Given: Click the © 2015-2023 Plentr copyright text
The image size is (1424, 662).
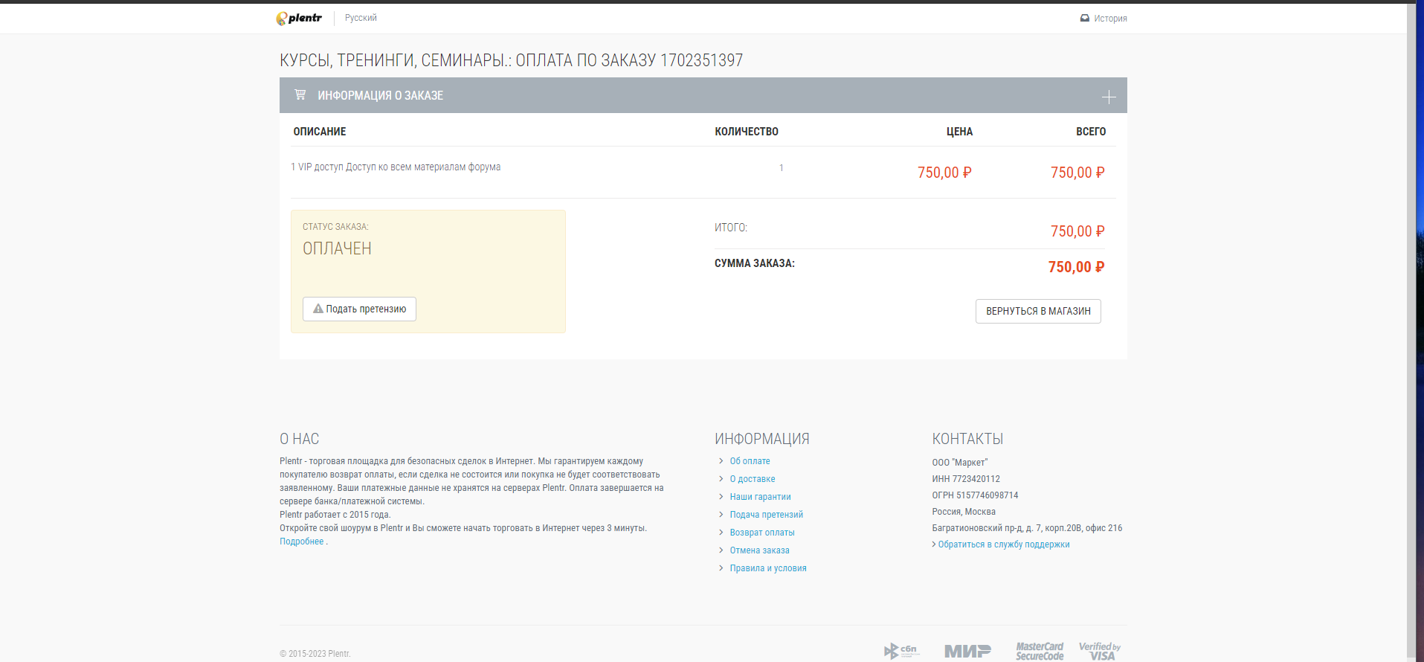Looking at the screenshot, I should pos(315,654).
